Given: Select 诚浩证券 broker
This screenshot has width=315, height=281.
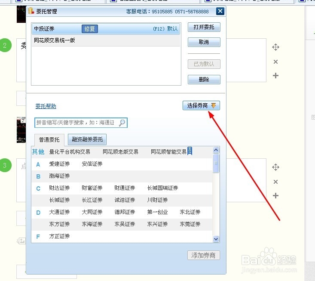Looking at the screenshot, I should (x=125, y=200).
